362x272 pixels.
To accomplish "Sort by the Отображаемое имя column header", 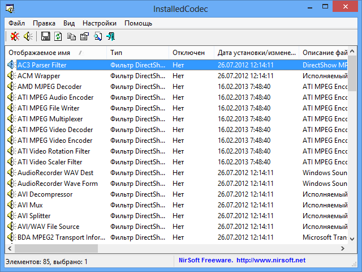I will click(x=56, y=53).
